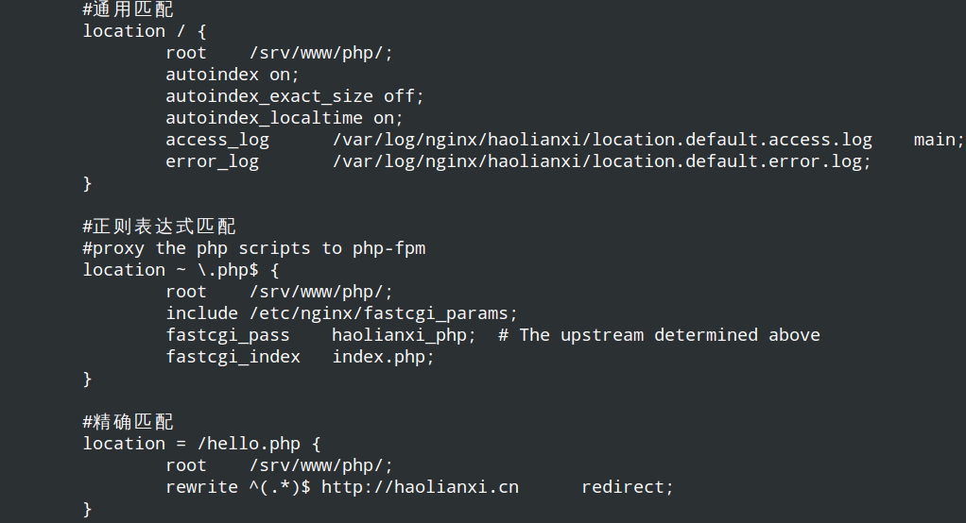Image resolution: width=966 pixels, height=523 pixels.
Task: Click the '#通用匹配' comment line
Action: (129, 9)
